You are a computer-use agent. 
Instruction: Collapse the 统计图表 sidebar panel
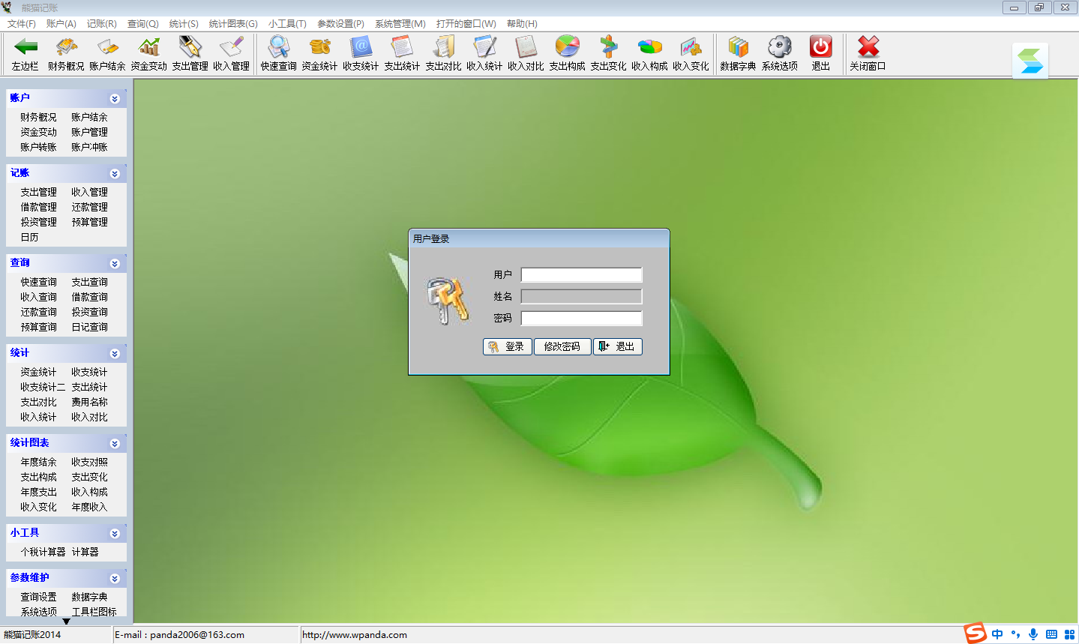click(115, 444)
